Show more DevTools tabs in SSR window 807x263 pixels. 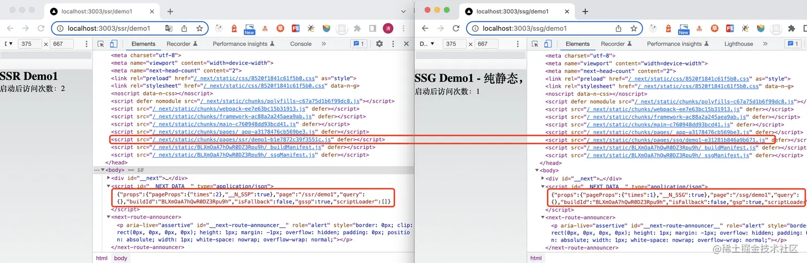(324, 44)
